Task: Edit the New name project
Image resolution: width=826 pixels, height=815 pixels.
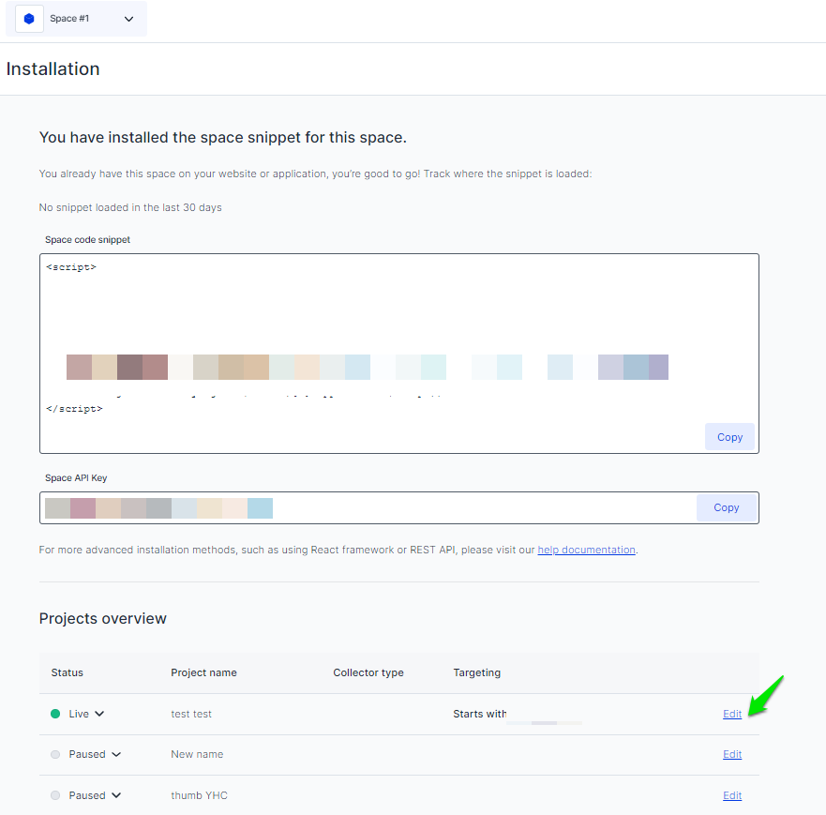Action: pyautogui.click(x=731, y=754)
